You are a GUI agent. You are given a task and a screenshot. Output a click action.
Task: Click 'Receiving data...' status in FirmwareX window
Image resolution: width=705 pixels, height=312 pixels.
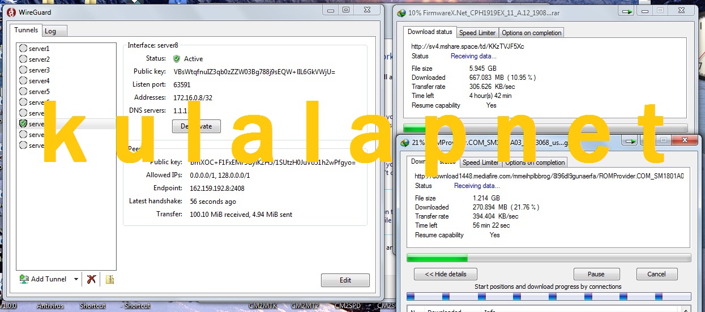pos(473,56)
